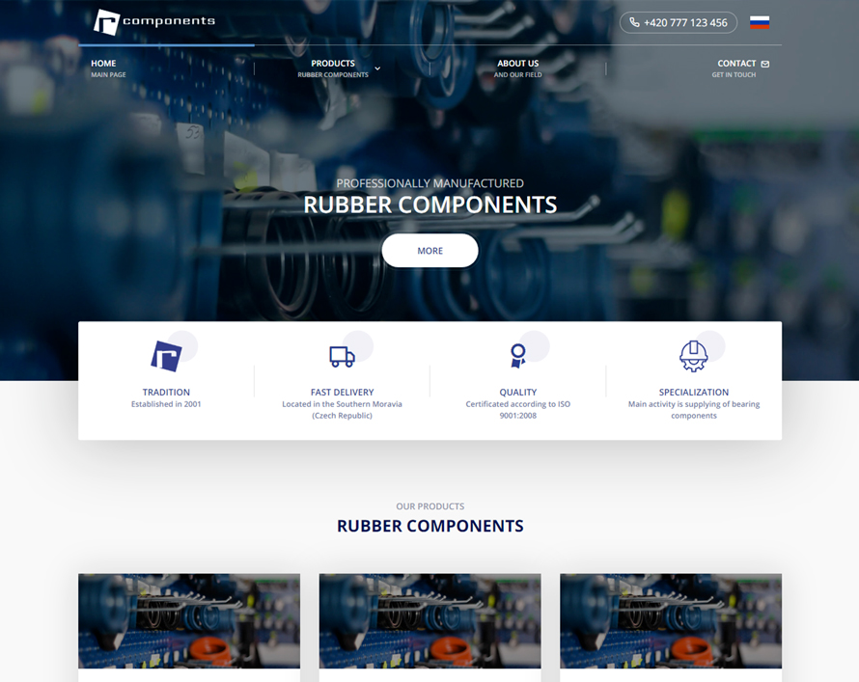Call the +420 777 123 456 number button
The image size is (859, 682).
coord(679,22)
